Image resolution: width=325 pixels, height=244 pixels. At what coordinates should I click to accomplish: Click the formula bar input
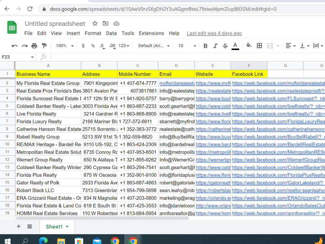click(x=188, y=57)
